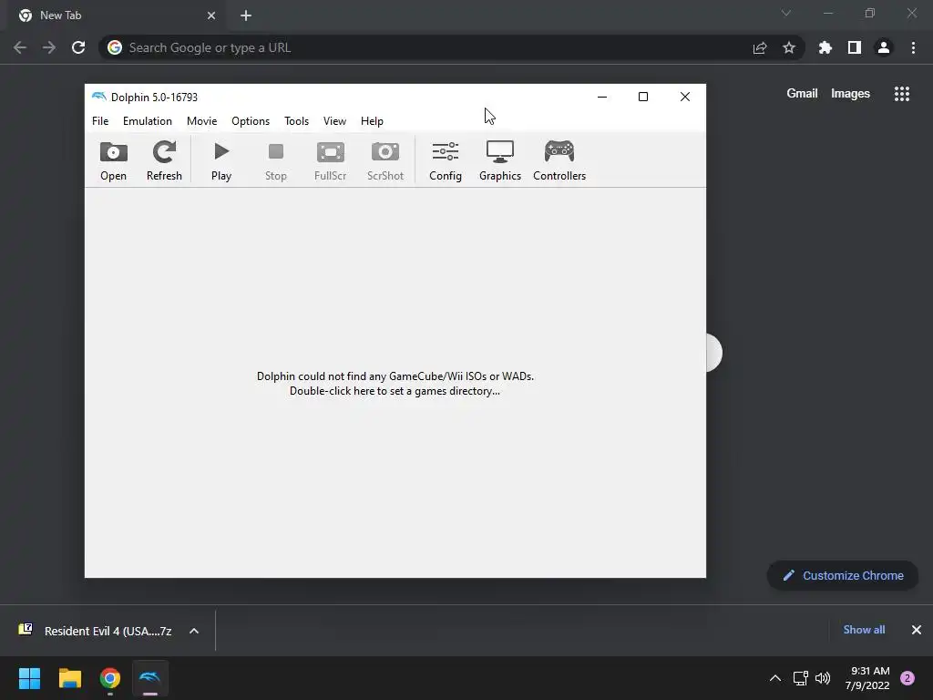Open volume control tray icon
This screenshot has height=700, width=933.
point(823,678)
